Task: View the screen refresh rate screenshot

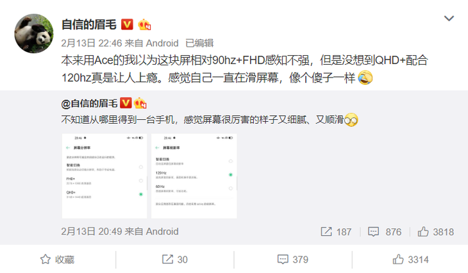Action: pos(194,176)
